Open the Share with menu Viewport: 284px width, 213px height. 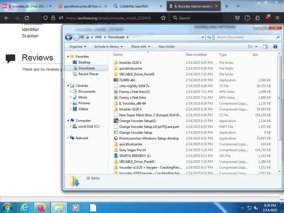(x=141, y=47)
